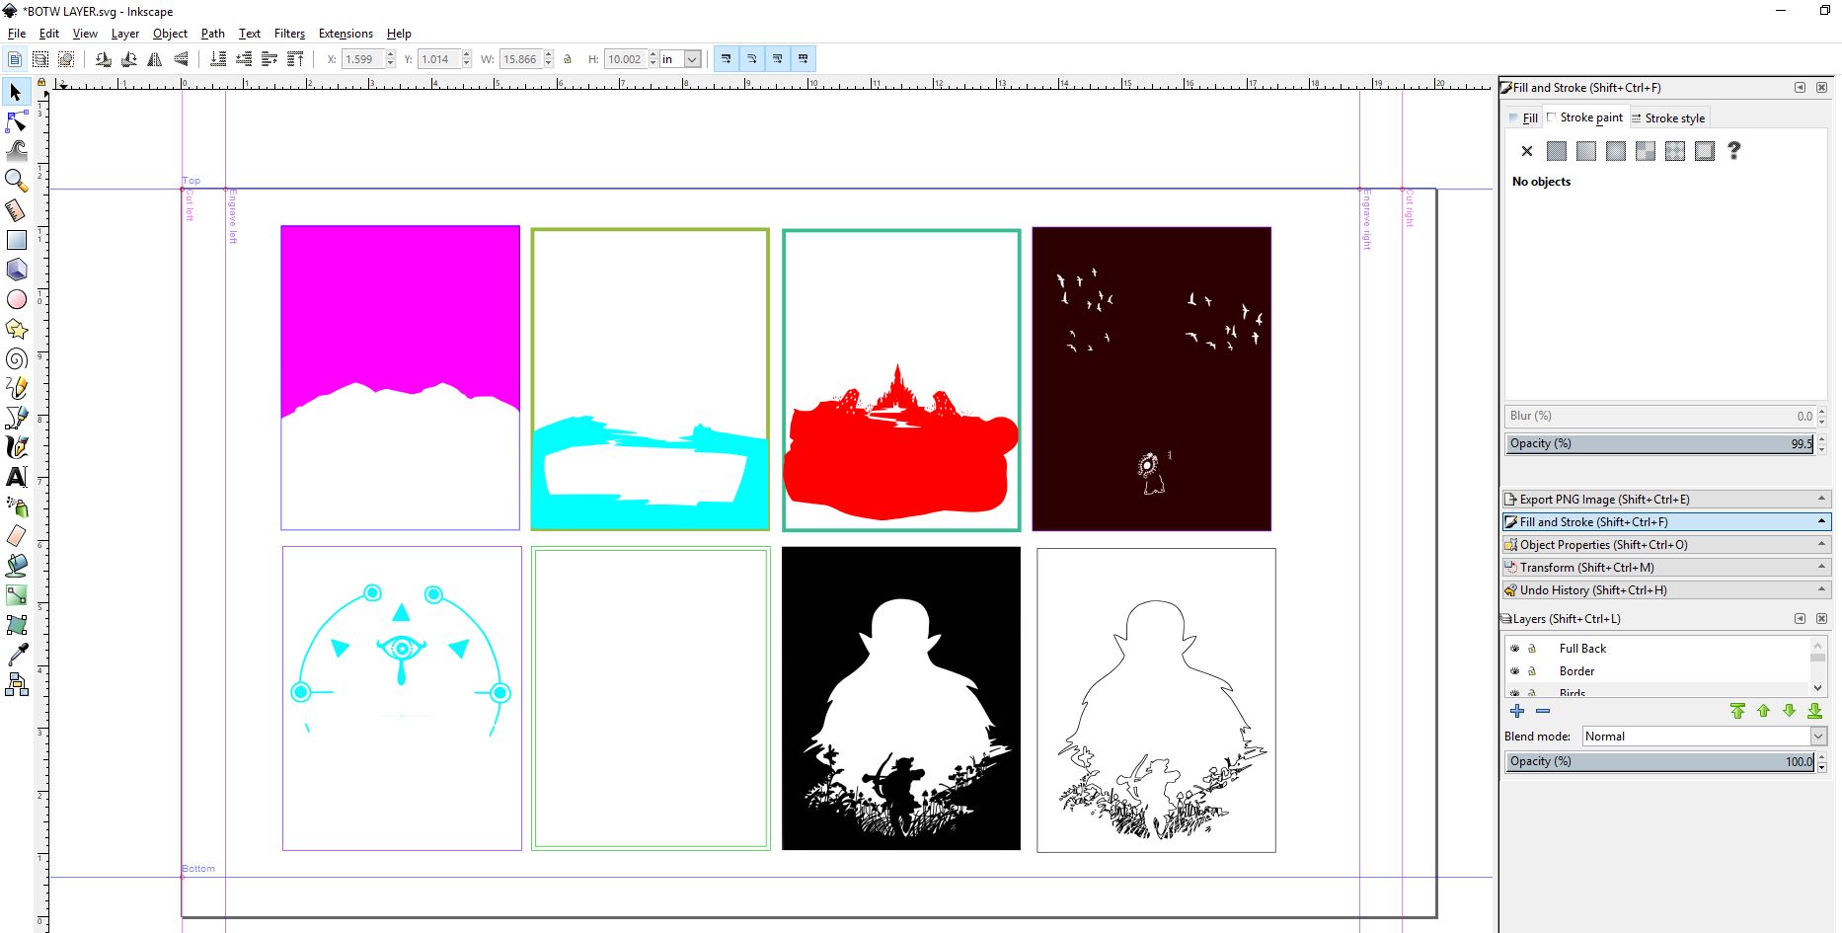Choose the Dropper color picker tool
Viewport: 1842px width, 933px height.
click(16, 655)
